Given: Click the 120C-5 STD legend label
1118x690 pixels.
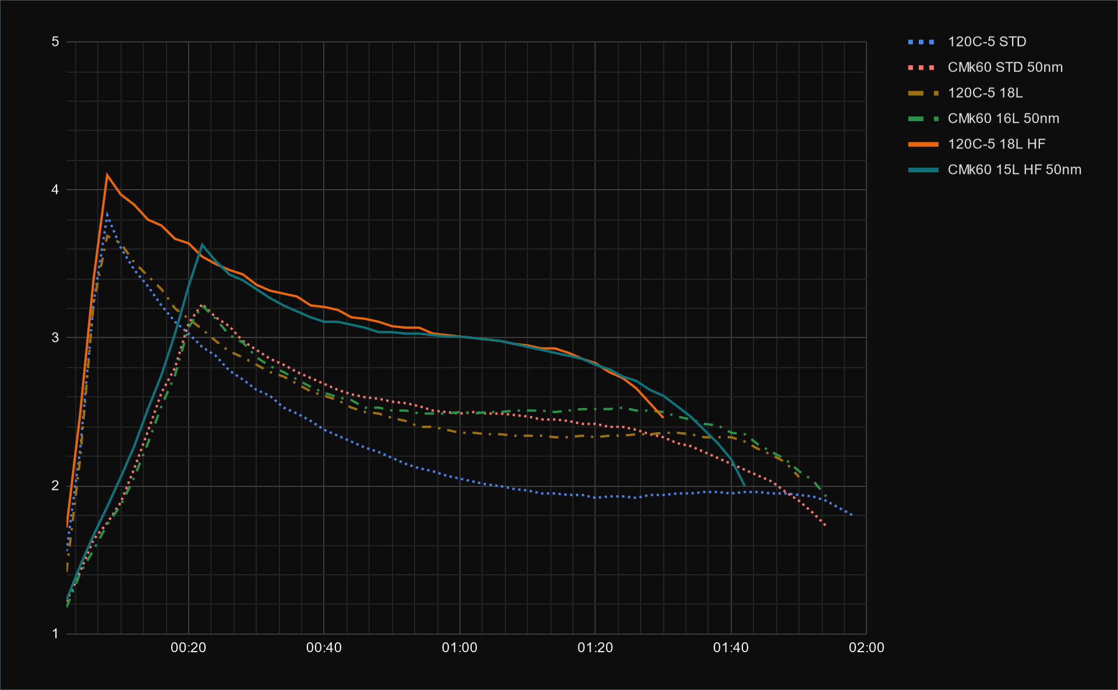Looking at the screenshot, I should [x=986, y=42].
